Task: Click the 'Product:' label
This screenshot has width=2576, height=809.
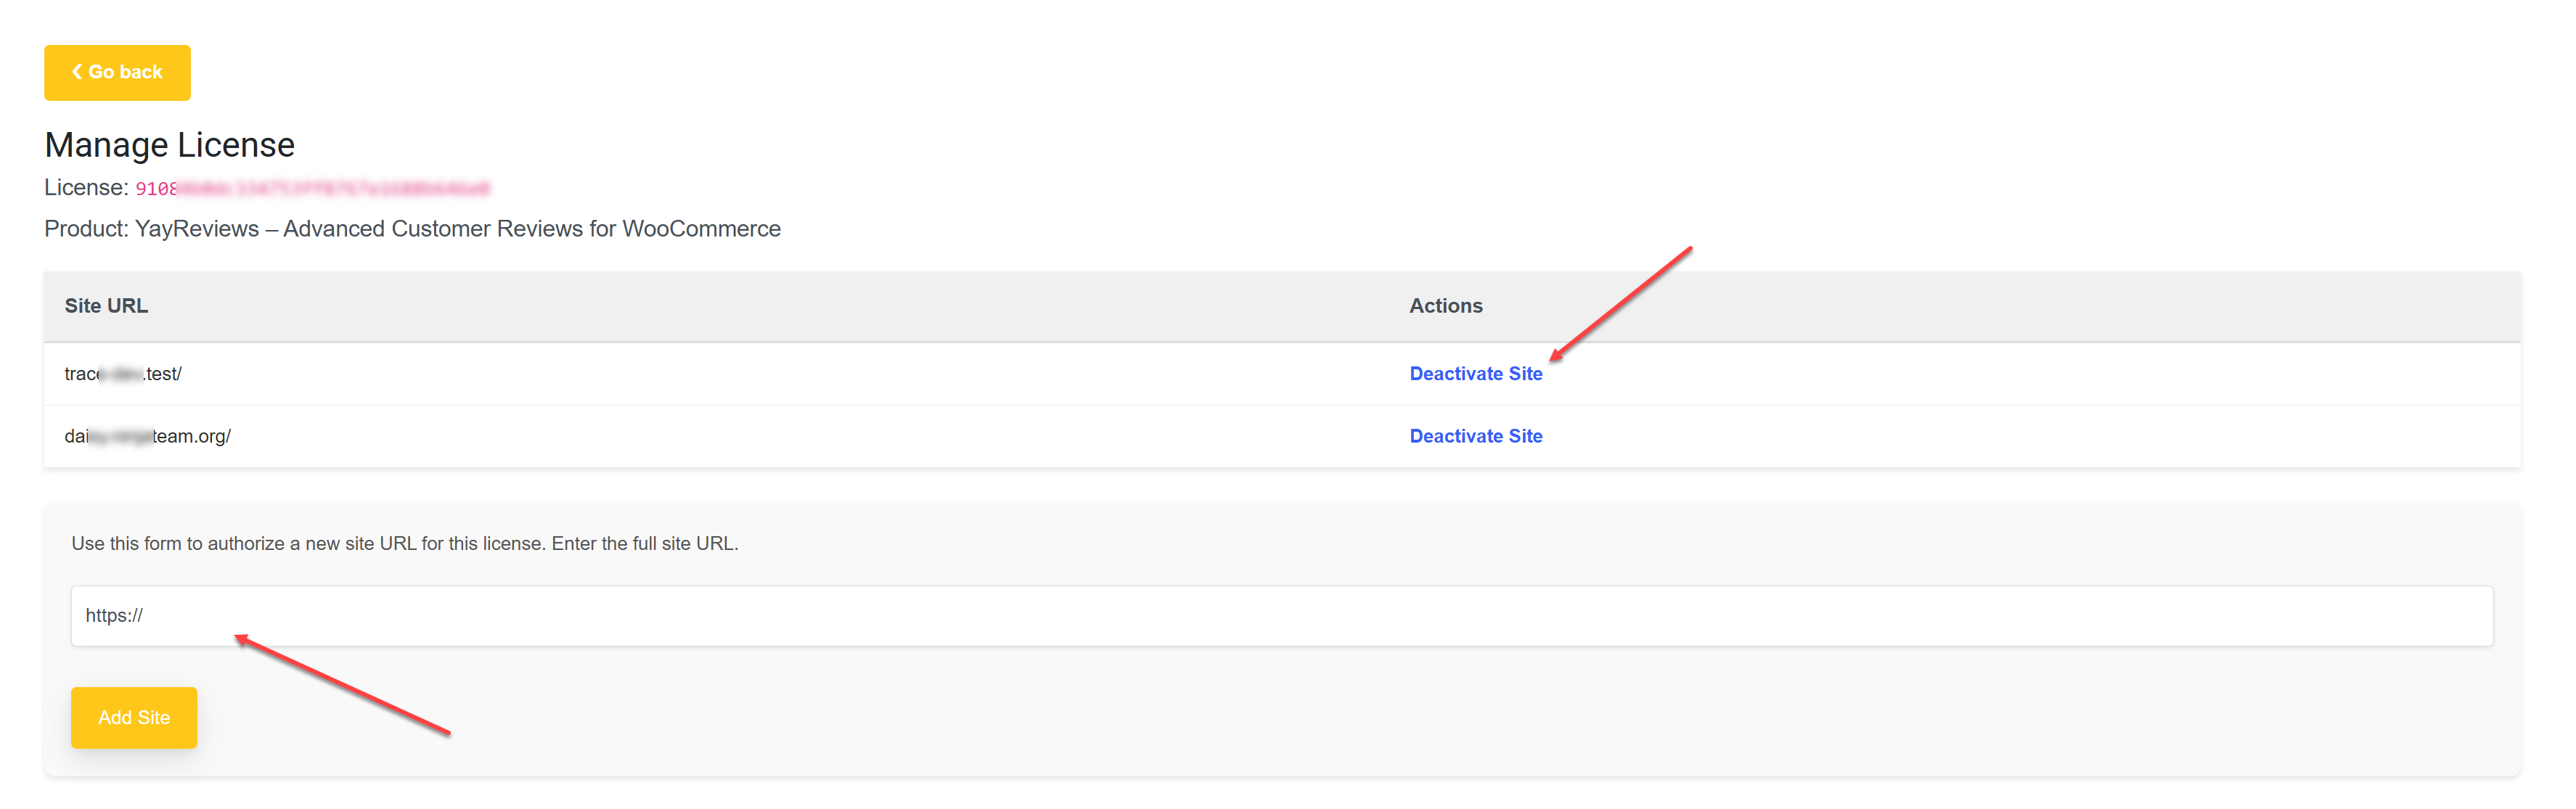Action: [x=86, y=229]
